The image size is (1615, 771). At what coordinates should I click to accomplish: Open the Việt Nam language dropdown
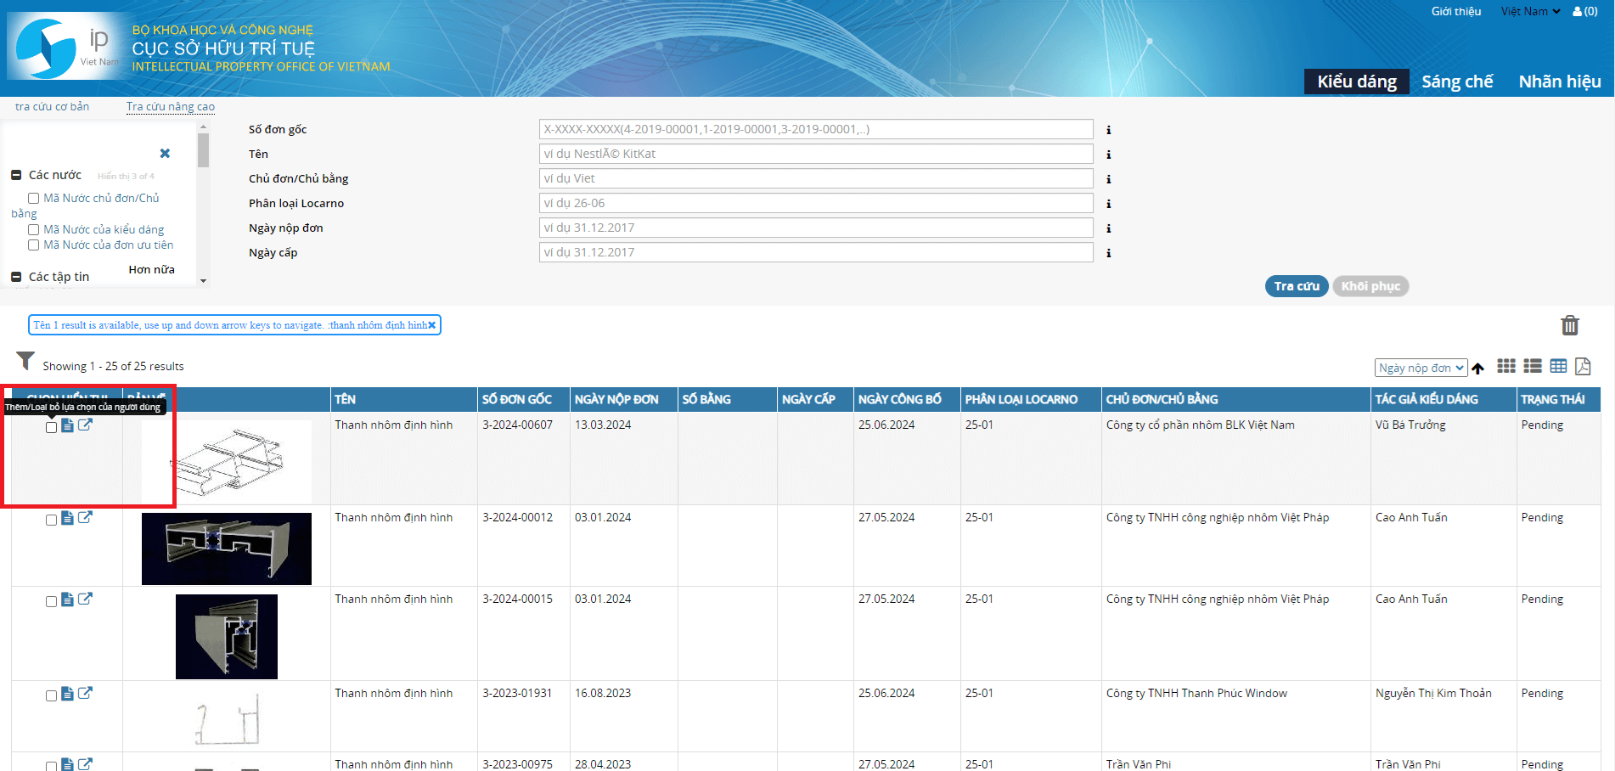click(1530, 11)
